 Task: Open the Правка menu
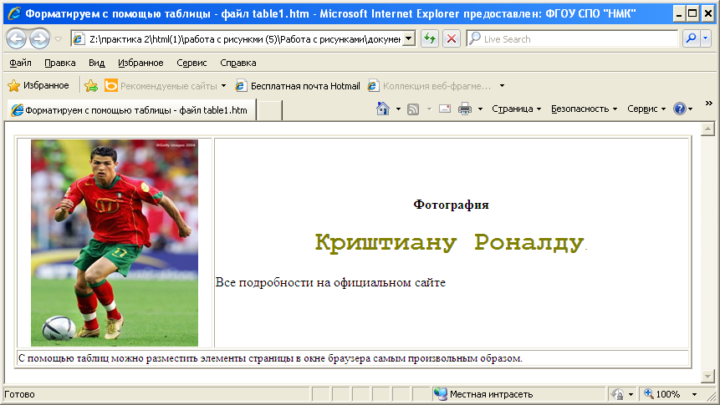point(60,63)
